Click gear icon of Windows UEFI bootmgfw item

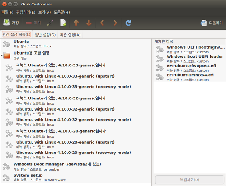coord(160,49)
